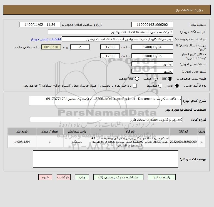This screenshot has height=207, width=214.
Task: Select the جزیی purchase type radio
Action: [x=176, y=86]
